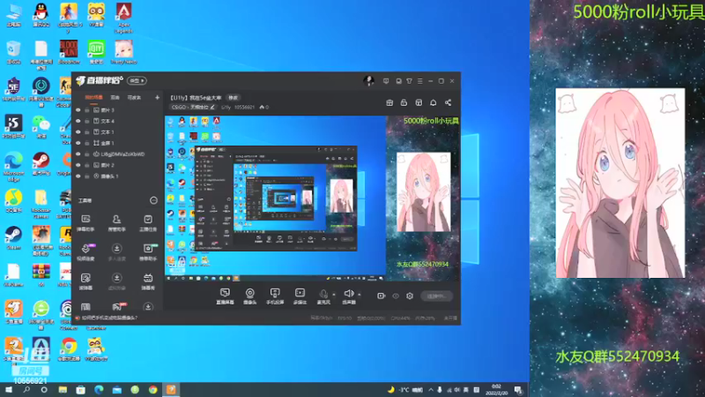Click the 修改 button beside the stream title
Image resolution: width=705 pixels, height=397 pixels.
pyautogui.click(x=233, y=98)
